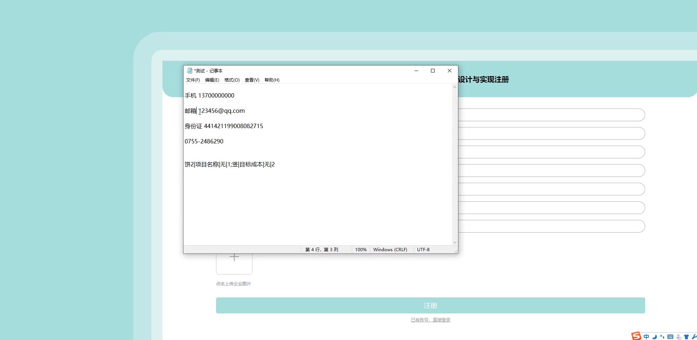Focus the second registration input field
This screenshot has height=340, width=697.
tap(551, 133)
